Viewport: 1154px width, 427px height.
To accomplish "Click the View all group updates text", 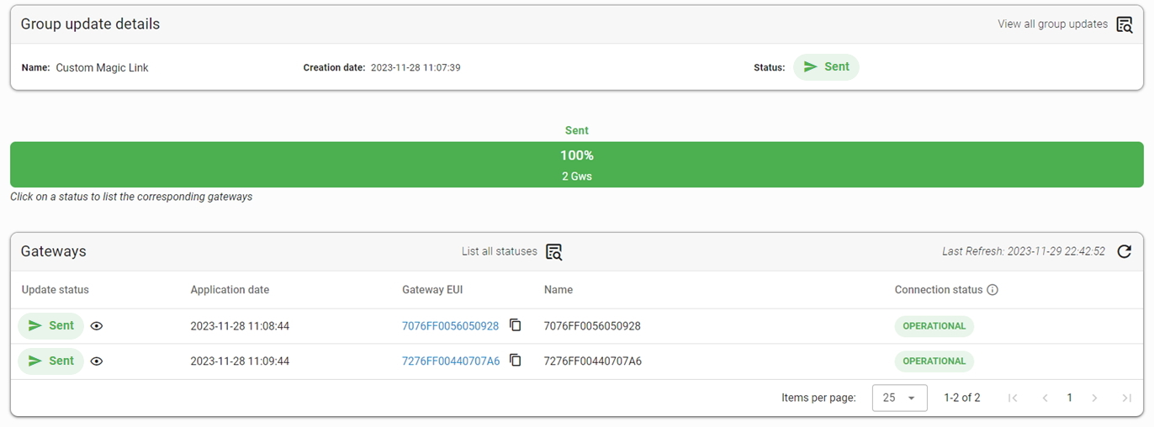I will [x=1052, y=24].
